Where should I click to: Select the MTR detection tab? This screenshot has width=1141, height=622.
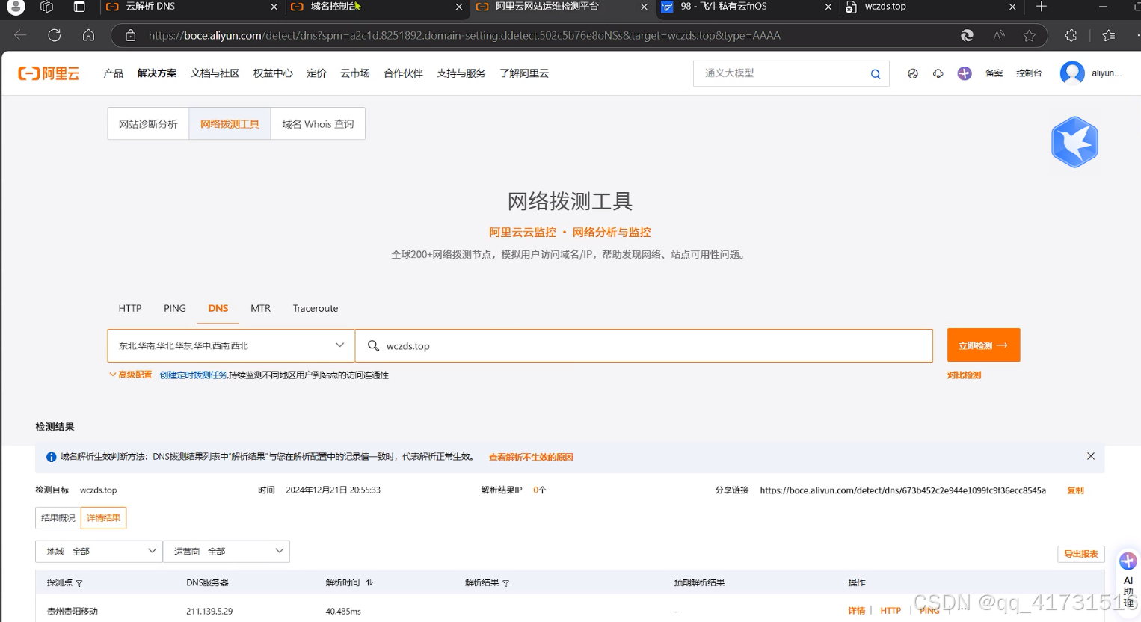pyautogui.click(x=261, y=308)
